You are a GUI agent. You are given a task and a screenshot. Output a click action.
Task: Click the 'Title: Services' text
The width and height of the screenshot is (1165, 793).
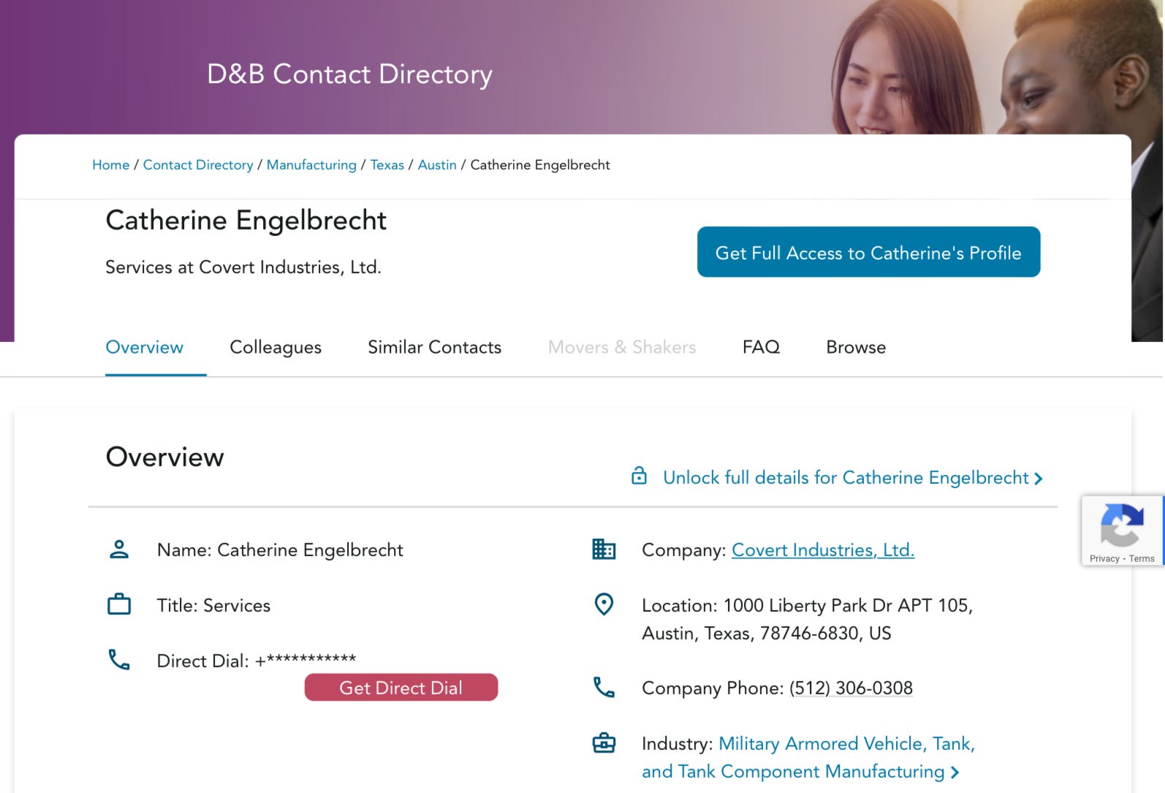click(213, 606)
